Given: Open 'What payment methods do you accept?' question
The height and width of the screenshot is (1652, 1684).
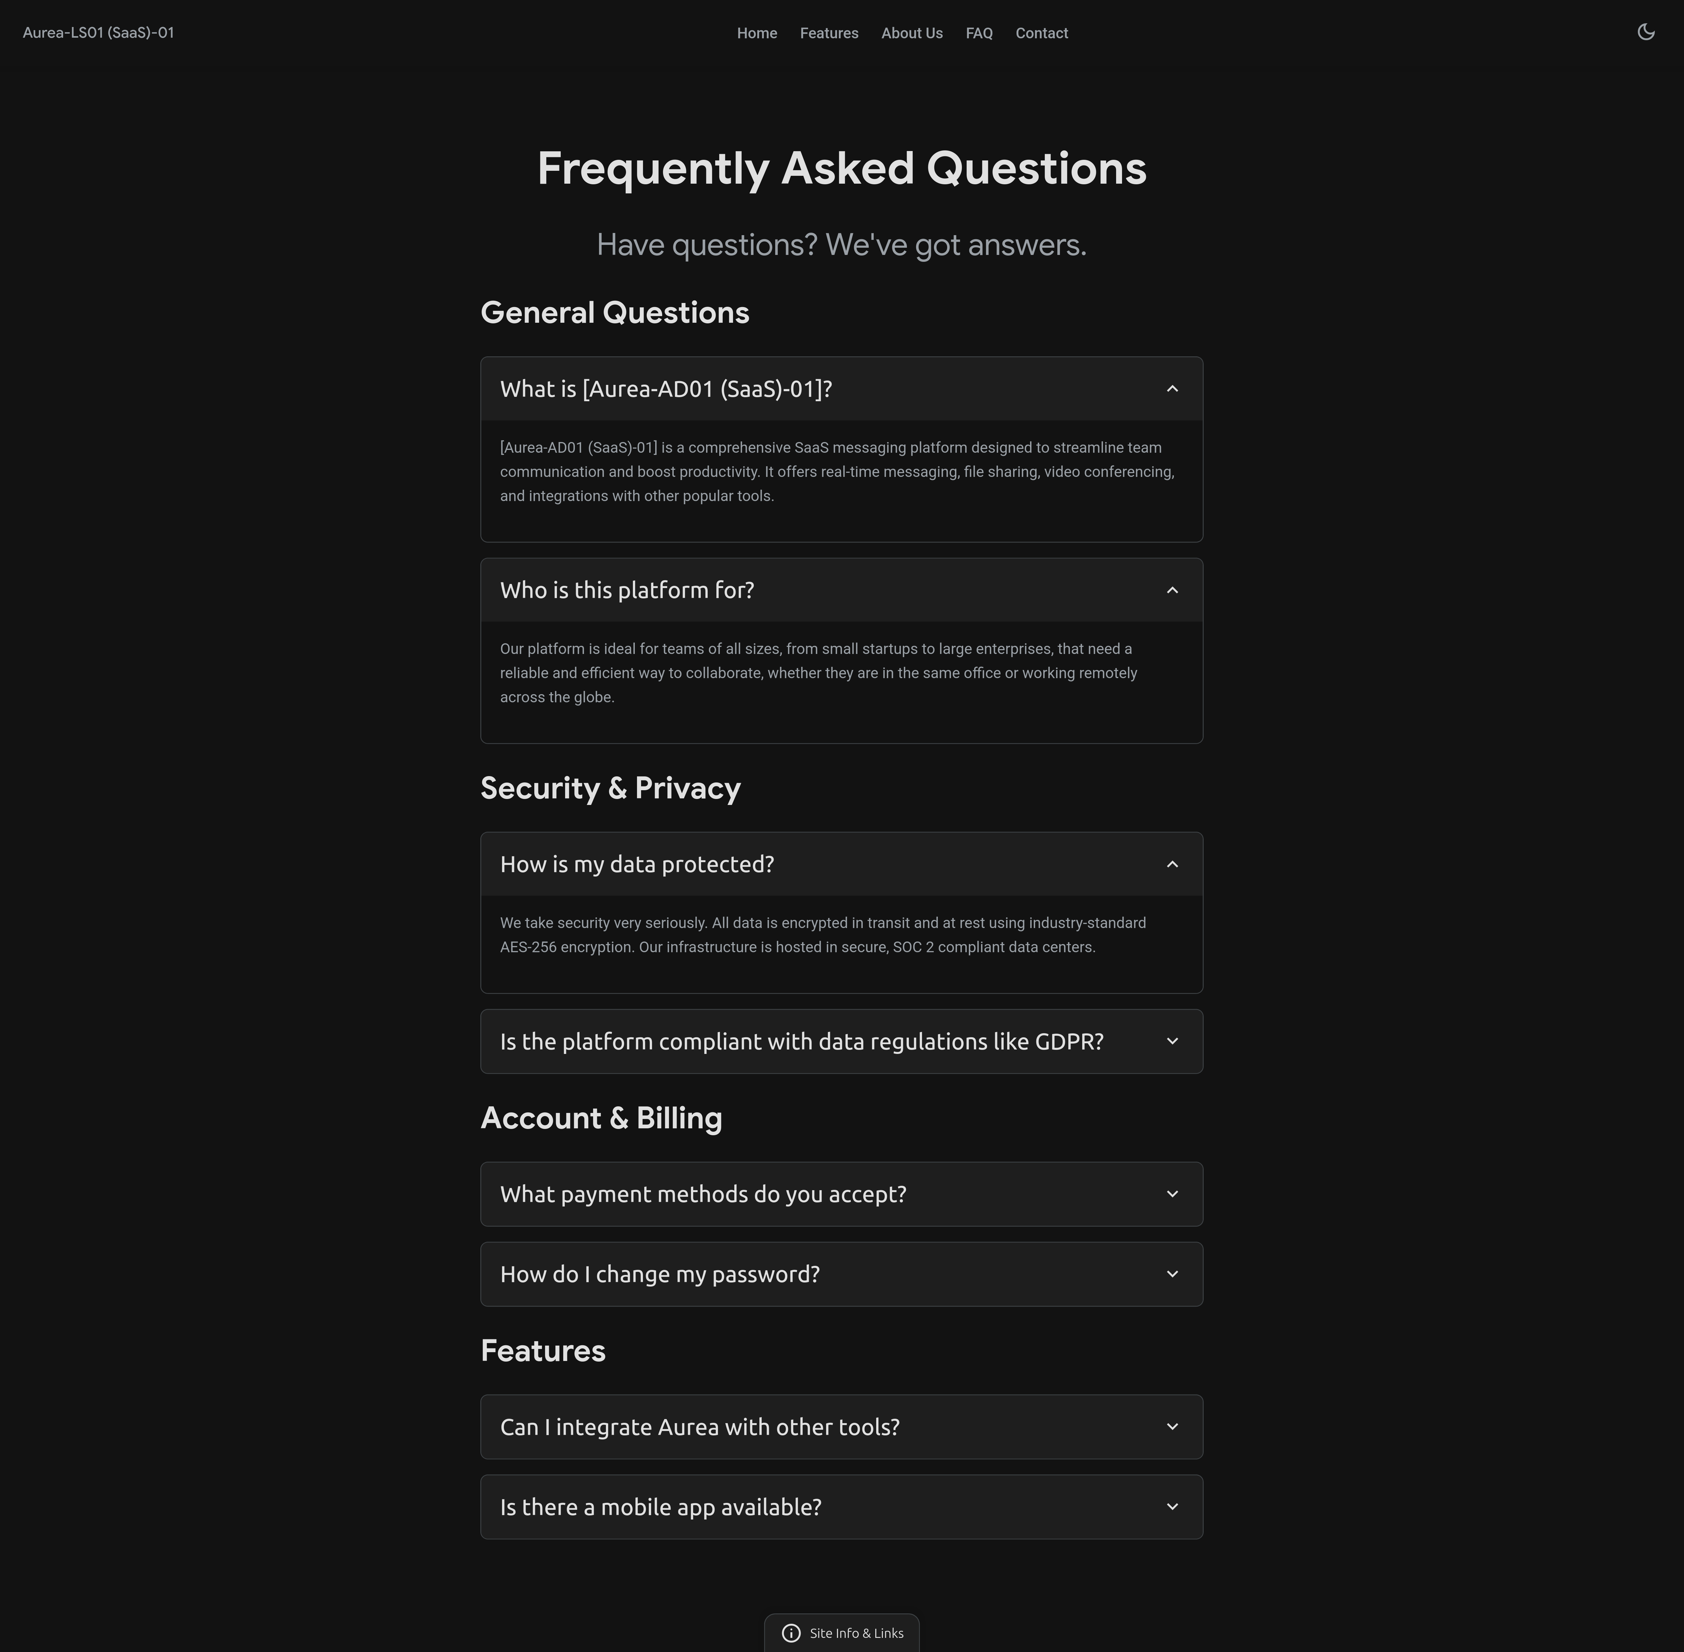Looking at the screenshot, I should click(703, 1194).
